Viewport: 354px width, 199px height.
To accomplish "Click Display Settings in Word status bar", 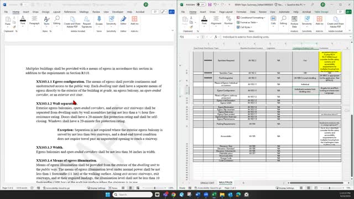I will click(x=96, y=188).
